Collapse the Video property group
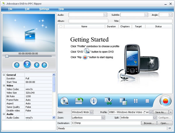 [x=4, y=85]
